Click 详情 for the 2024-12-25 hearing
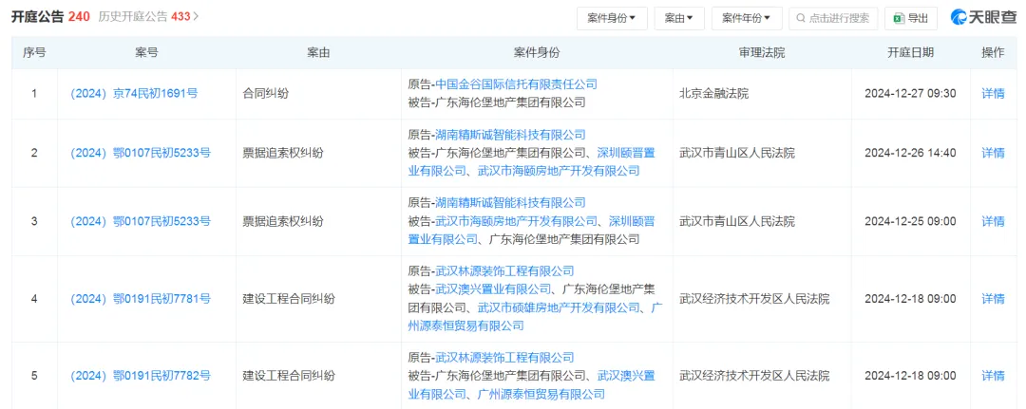The height and width of the screenshot is (409, 1026). coord(993,221)
